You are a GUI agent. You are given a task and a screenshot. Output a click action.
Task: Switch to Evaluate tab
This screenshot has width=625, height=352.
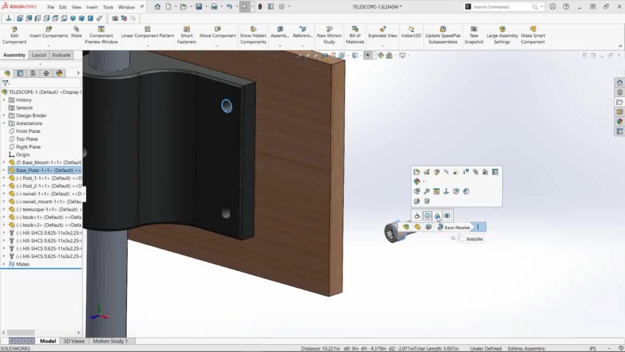coord(61,55)
